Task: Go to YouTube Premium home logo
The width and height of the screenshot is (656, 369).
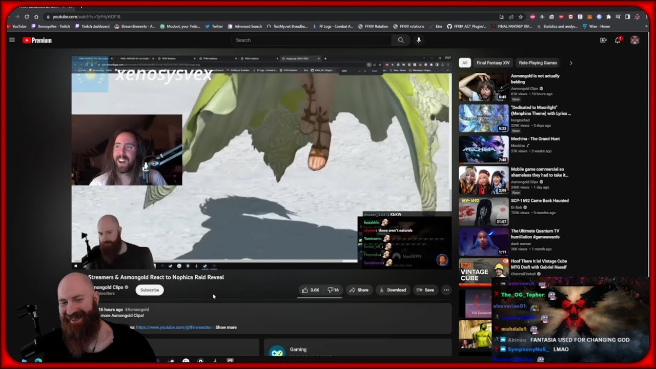Action: (37, 40)
